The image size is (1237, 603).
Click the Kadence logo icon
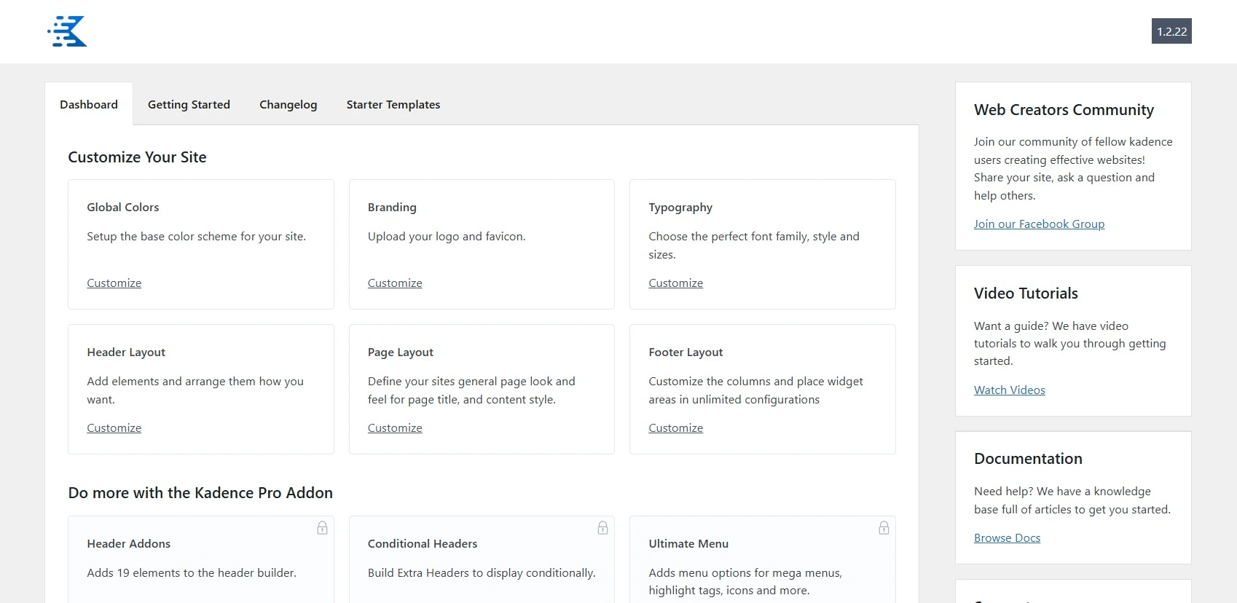pyautogui.click(x=67, y=31)
